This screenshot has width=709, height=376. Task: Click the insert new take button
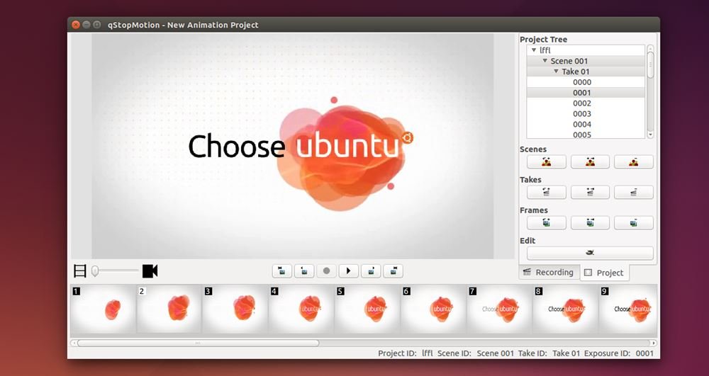coord(546,193)
